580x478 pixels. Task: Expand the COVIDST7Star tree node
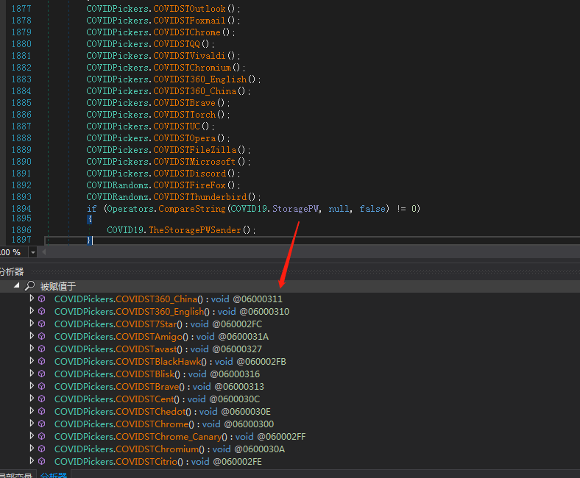click(32, 324)
